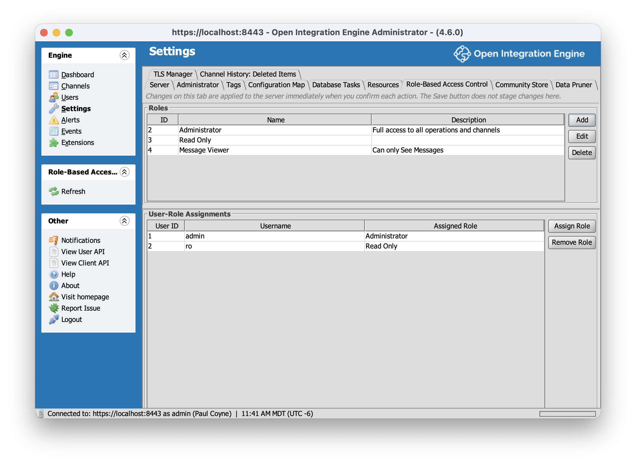Open the Database Tasks tab
636x465 pixels.
point(336,85)
